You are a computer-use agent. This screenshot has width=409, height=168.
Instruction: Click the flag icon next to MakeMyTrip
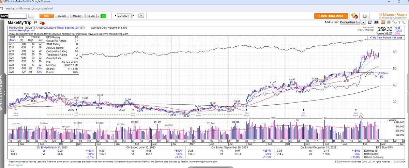point(35,22)
